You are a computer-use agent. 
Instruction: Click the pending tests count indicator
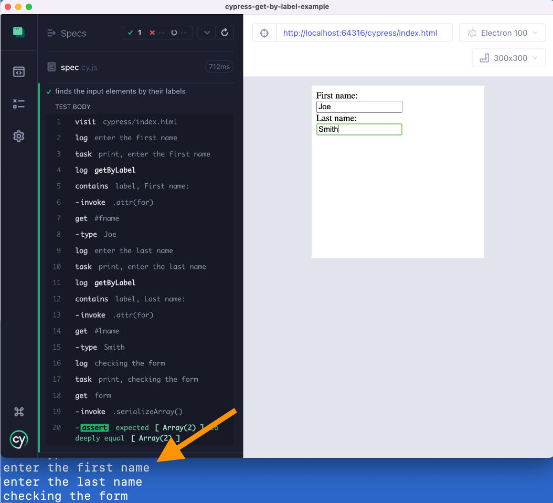coord(179,33)
